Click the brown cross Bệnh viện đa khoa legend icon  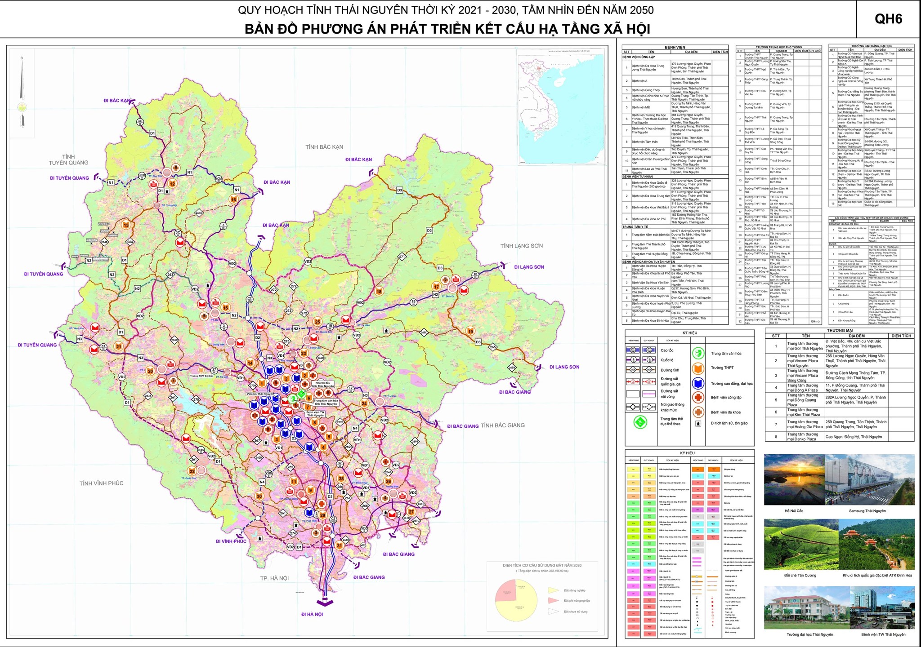pyautogui.click(x=697, y=412)
